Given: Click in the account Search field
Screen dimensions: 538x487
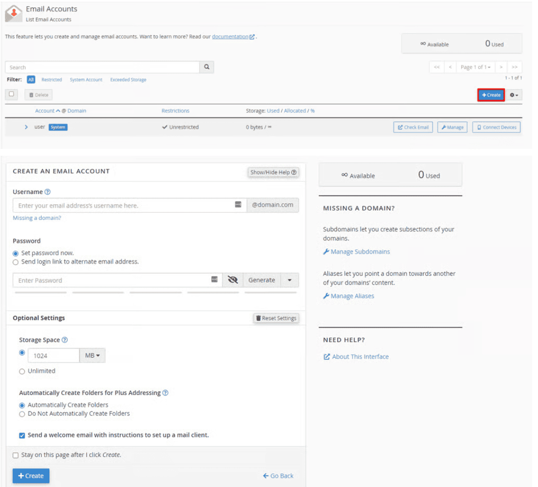Looking at the screenshot, I should pyautogui.click(x=103, y=68).
